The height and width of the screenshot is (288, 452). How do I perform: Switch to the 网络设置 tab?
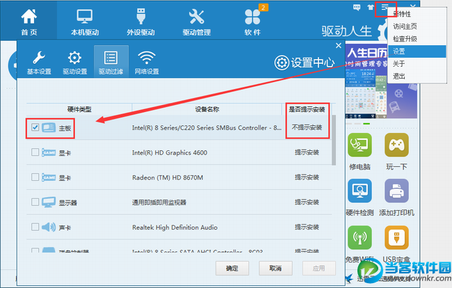click(147, 62)
